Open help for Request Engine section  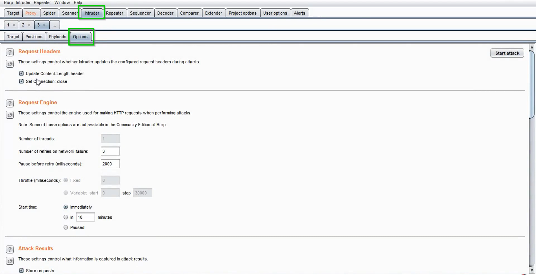click(10, 103)
